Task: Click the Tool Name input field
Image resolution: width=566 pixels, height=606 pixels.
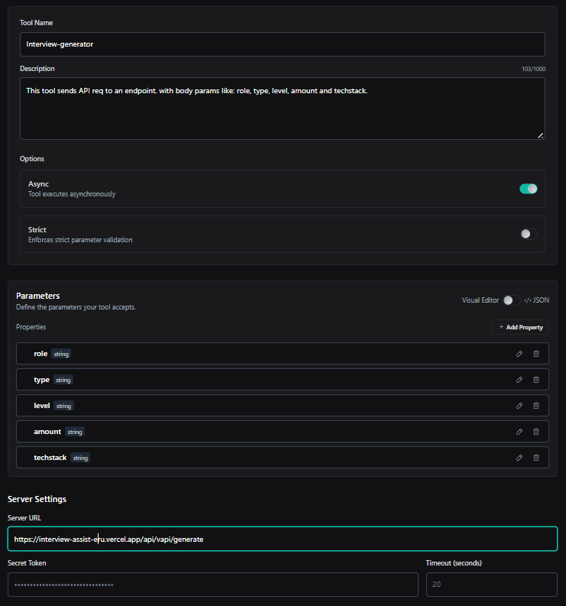Action: [x=282, y=44]
